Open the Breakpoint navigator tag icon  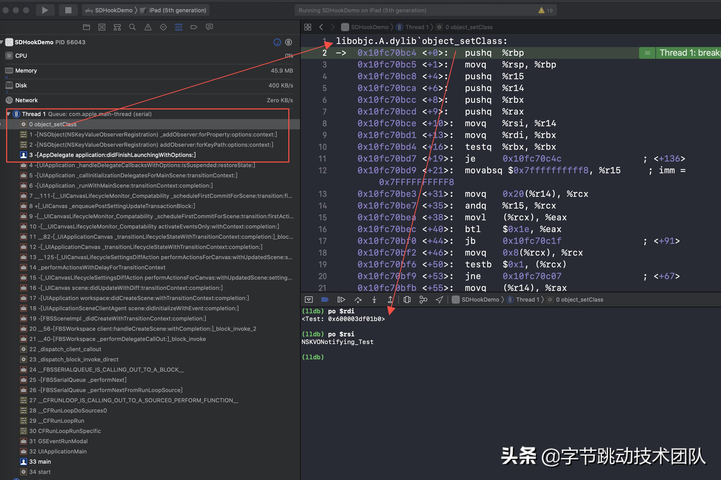coord(194,27)
